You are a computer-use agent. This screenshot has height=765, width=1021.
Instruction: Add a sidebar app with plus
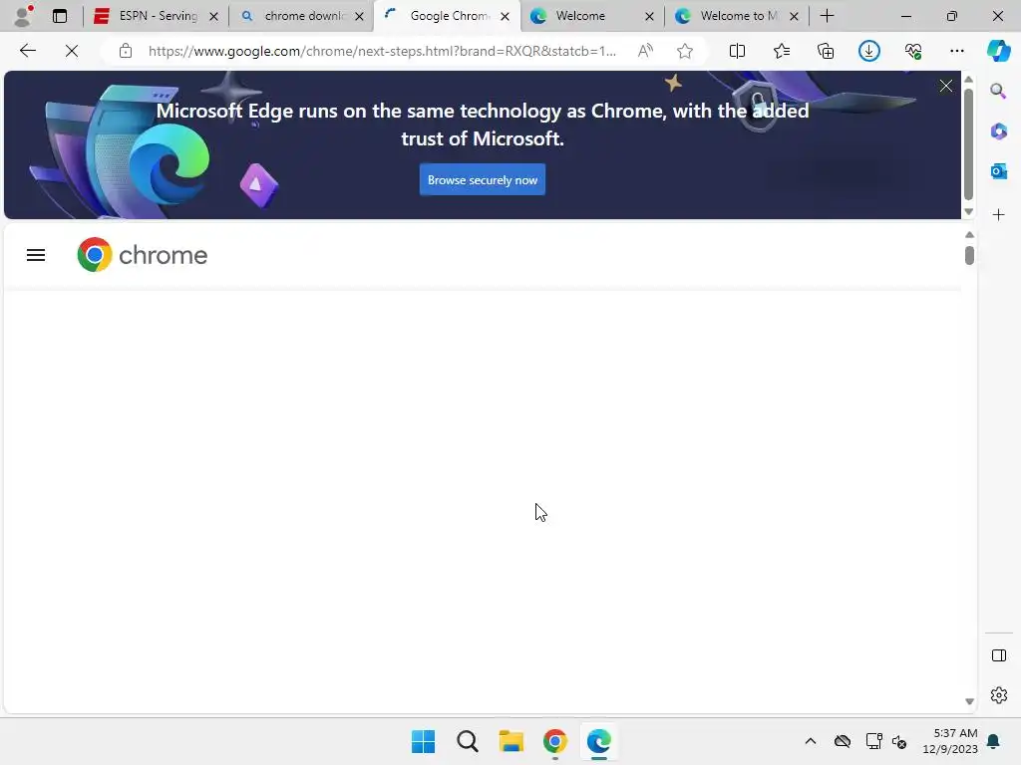(998, 215)
